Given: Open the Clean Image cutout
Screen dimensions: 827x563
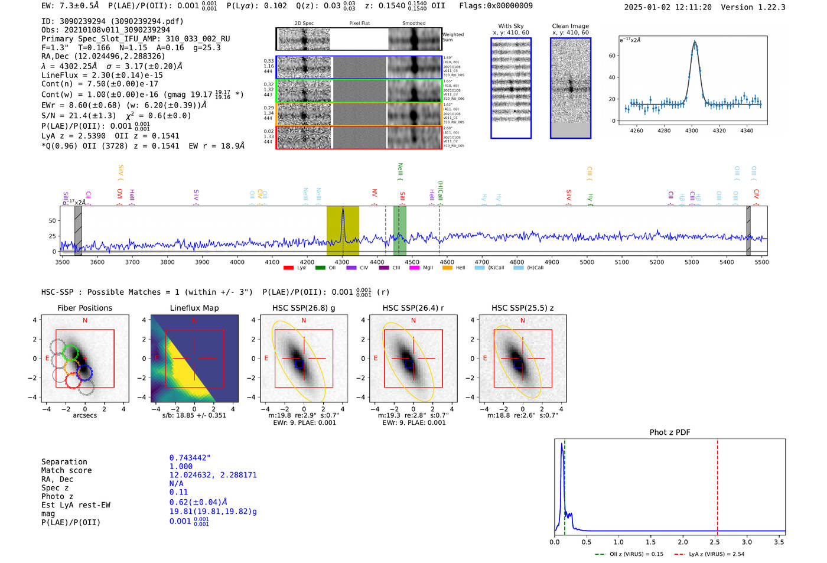Looking at the screenshot, I should pos(571,88).
